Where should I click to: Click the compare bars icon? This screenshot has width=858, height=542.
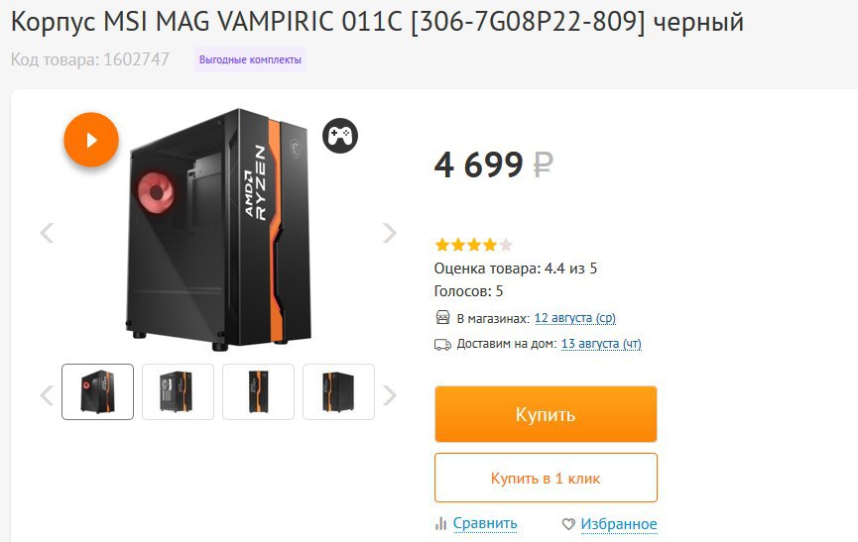coord(440,524)
